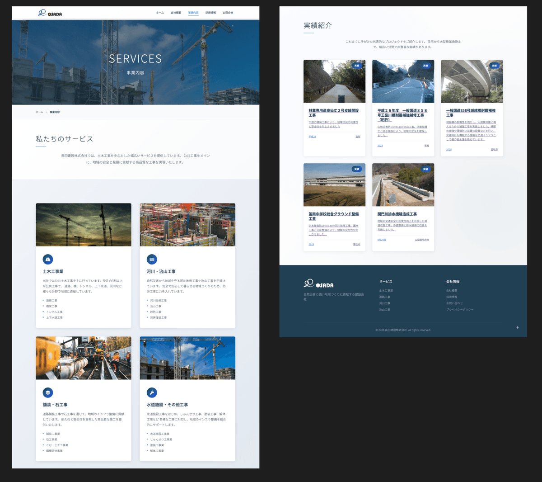Click the 土木工事業 card heading

coord(53,272)
